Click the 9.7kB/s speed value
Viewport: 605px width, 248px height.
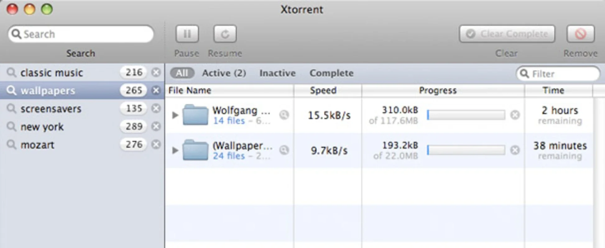pos(329,151)
